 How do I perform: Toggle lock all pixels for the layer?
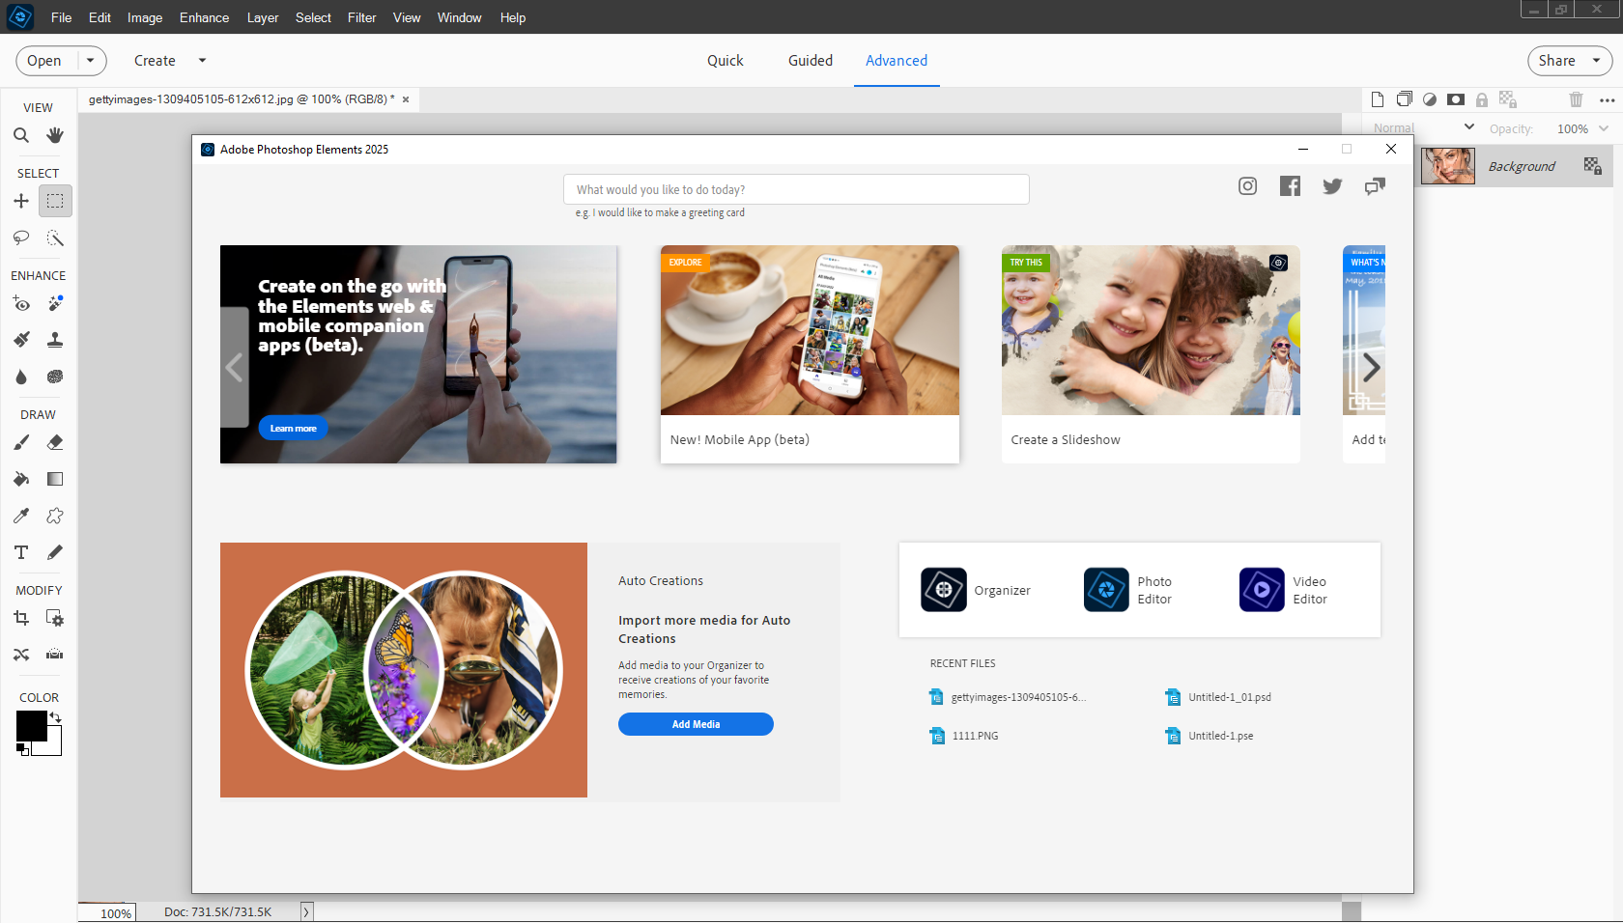click(1482, 99)
